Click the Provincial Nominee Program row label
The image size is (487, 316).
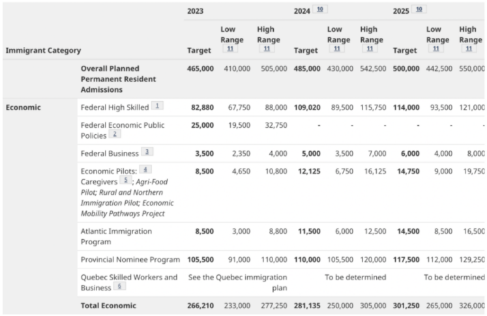pyautogui.click(x=130, y=259)
